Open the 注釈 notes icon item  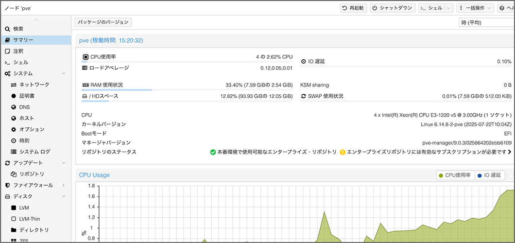(7, 51)
